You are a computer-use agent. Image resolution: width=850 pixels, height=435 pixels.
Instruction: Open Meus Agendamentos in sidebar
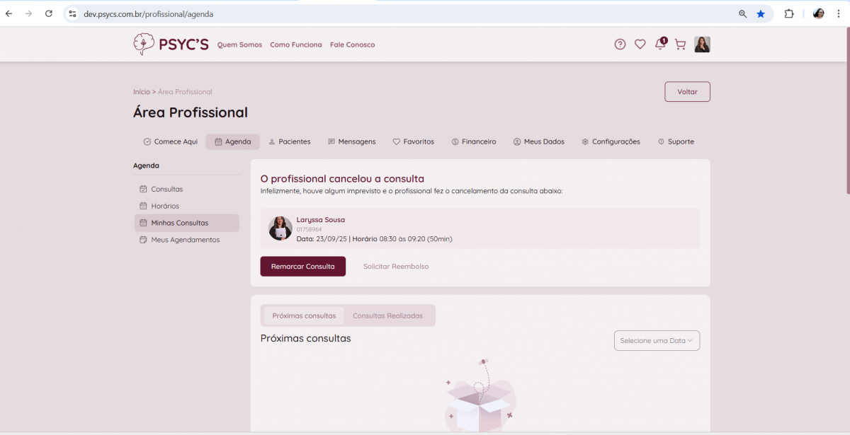[x=185, y=240]
